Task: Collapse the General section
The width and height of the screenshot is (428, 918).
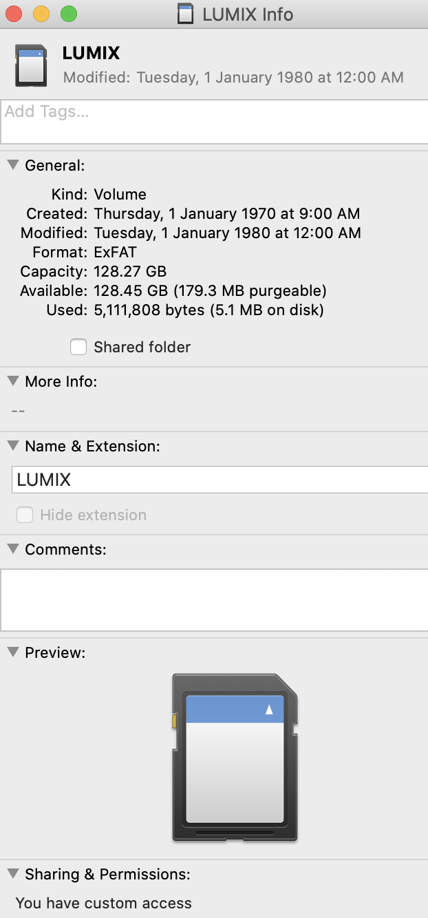Action: [x=12, y=164]
